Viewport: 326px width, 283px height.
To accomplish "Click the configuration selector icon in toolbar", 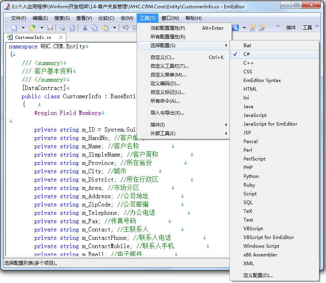I will (235, 28).
